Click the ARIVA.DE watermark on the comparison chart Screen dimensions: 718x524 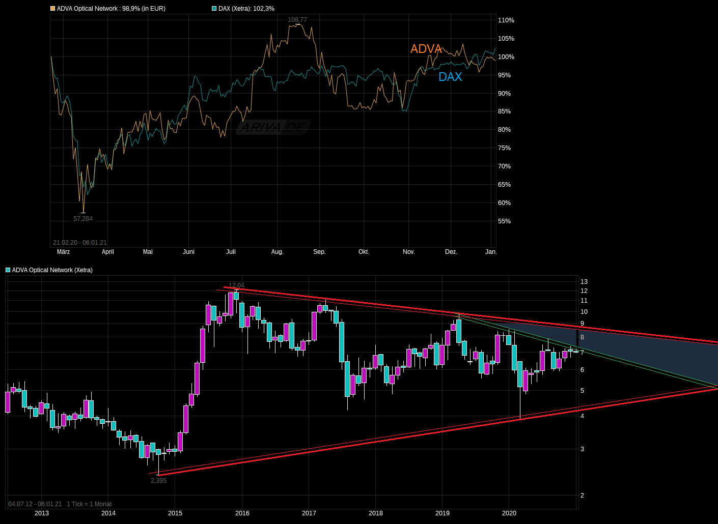pyautogui.click(x=273, y=127)
